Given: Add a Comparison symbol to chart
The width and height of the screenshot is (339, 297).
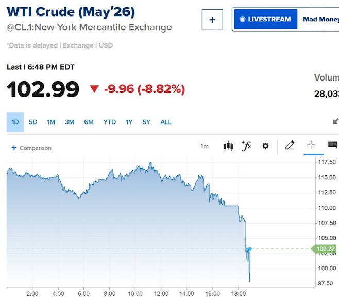Looking at the screenshot, I should pyautogui.click(x=31, y=148).
